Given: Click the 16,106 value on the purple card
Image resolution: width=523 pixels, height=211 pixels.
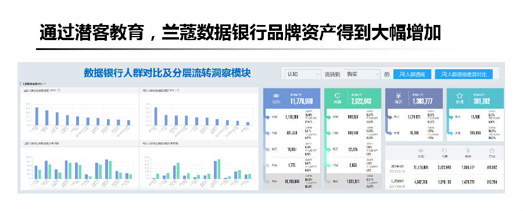Looking at the screenshot, I should [x=414, y=133].
